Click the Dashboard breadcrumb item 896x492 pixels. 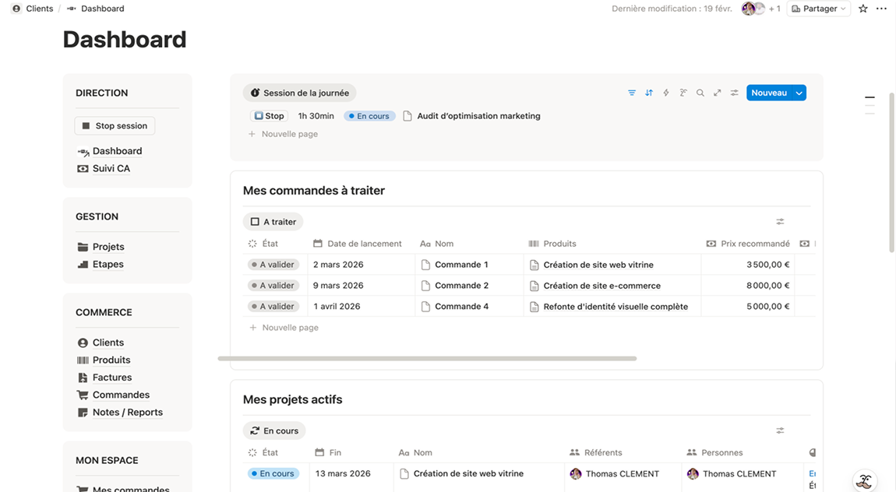[95, 9]
